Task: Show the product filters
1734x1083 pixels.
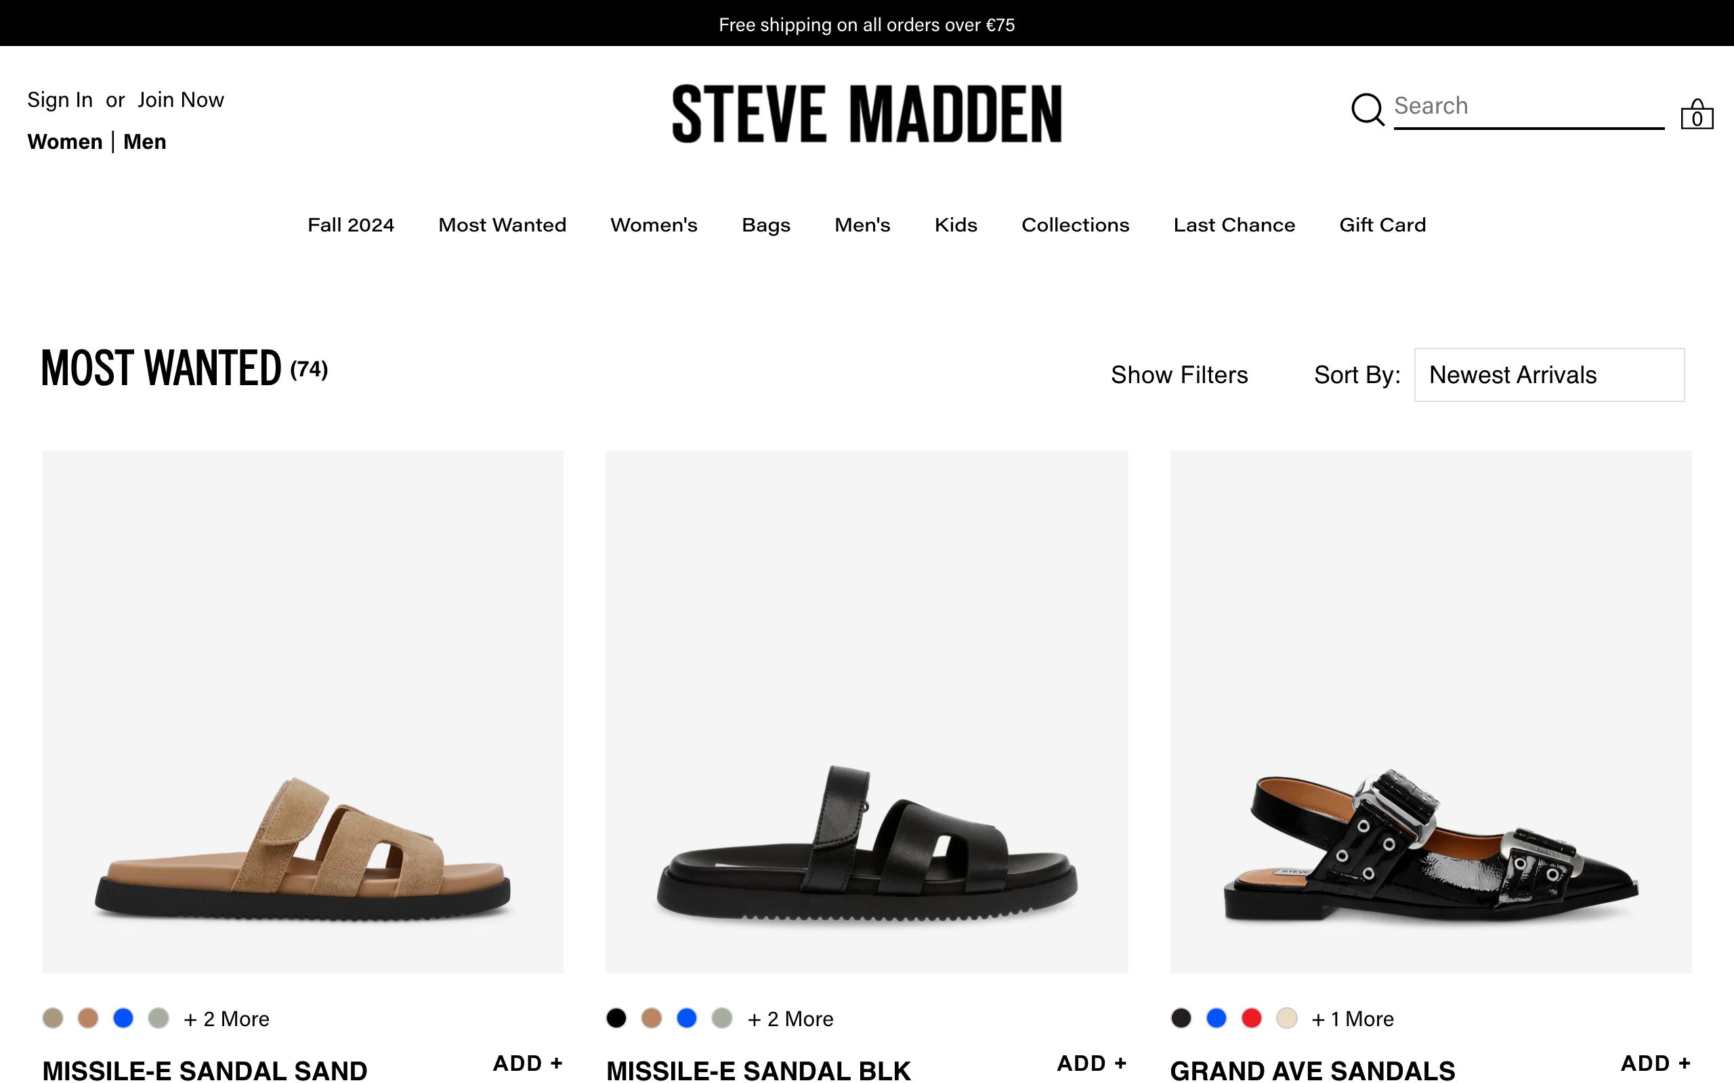Action: click(x=1179, y=374)
